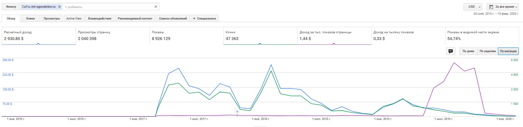Image resolution: width=523 pixels, height=127 pixels.
Task: Group chart data По неделям
Action: click(488, 51)
